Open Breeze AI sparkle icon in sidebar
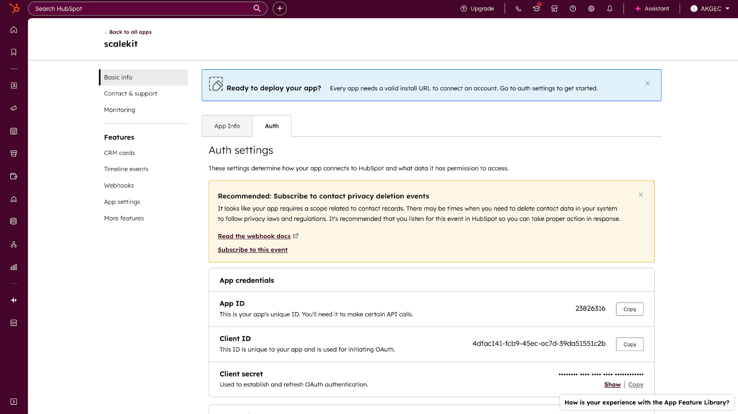738x414 pixels. 14,300
